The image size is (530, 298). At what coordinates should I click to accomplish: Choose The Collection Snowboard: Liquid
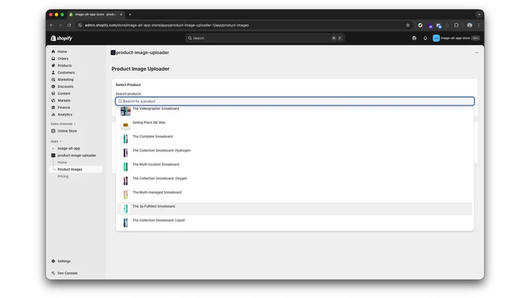[295, 223]
